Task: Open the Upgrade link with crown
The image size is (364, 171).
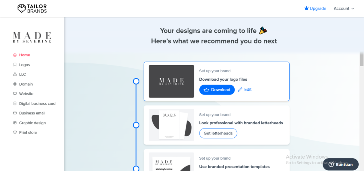Action: [315, 8]
